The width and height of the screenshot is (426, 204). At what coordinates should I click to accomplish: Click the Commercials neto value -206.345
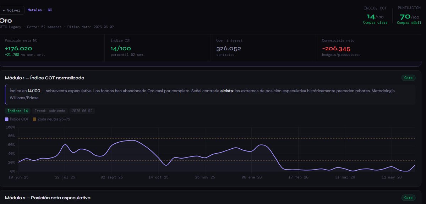coord(336,48)
